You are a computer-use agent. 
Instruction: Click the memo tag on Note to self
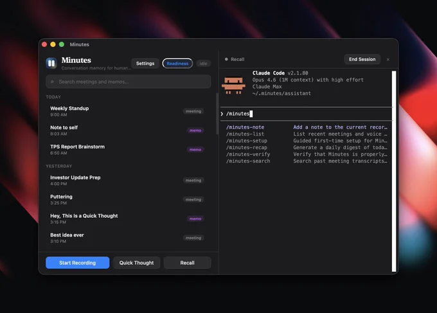(x=195, y=130)
